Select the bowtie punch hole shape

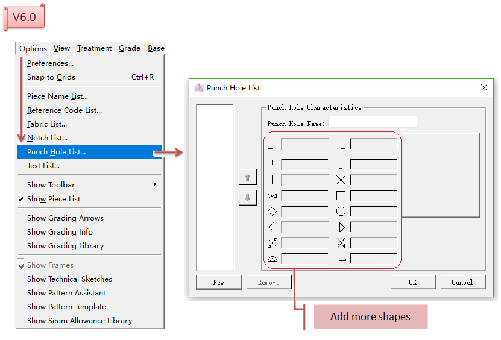coord(272,196)
